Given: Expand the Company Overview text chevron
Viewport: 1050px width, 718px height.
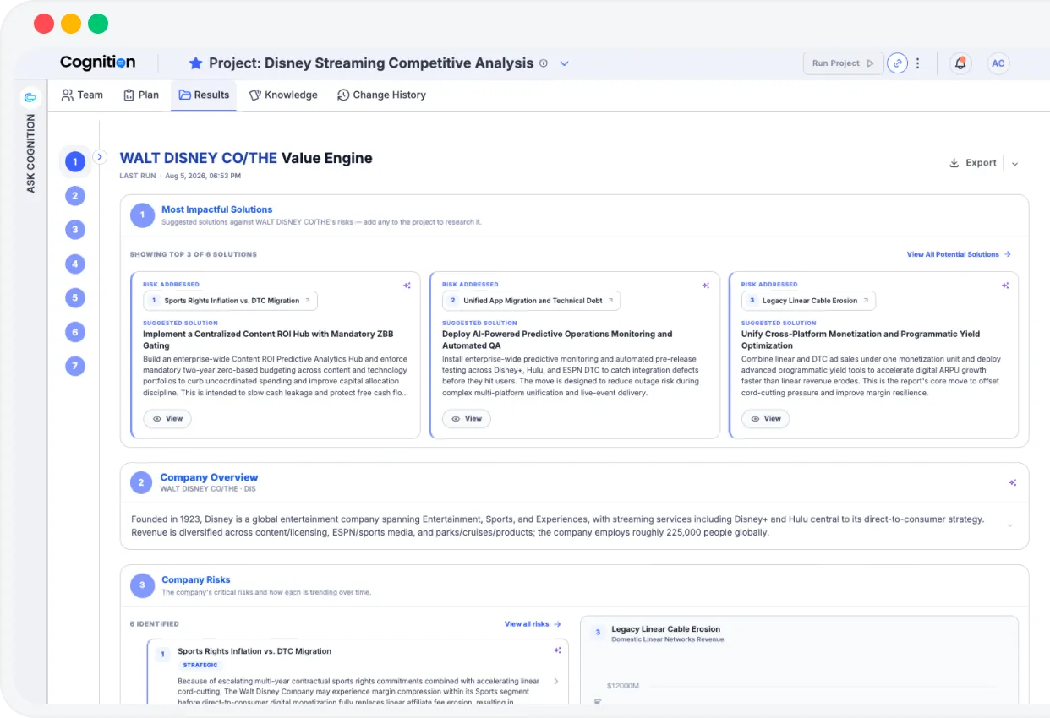Looking at the screenshot, I should coord(1009,525).
